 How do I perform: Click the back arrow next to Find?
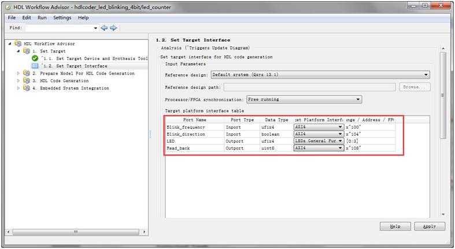tap(104, 28)
